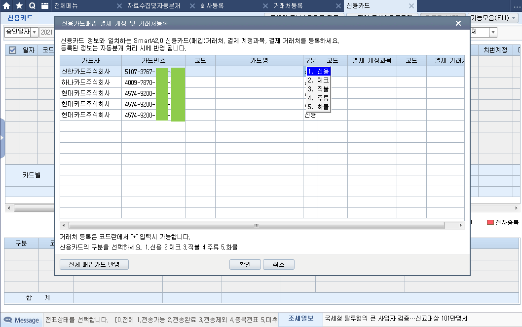This screenshot has height=327, width=522.
Task: Select option 3. 직불 in dropdown list
Action: (318, 89)
